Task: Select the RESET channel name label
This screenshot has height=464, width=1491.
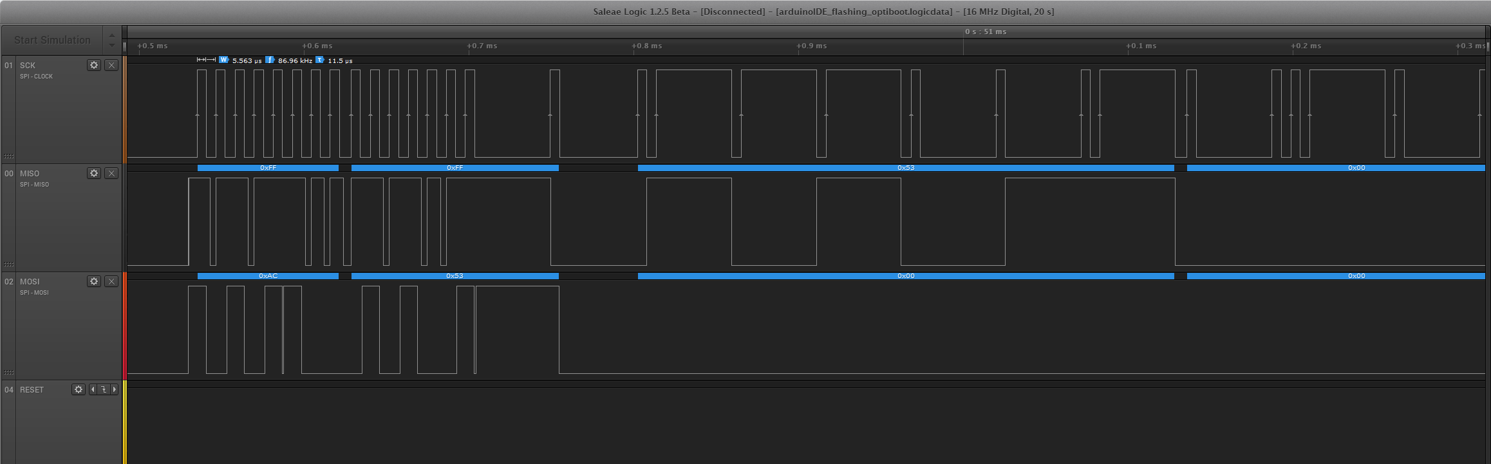Action: (x=32, y=390)
